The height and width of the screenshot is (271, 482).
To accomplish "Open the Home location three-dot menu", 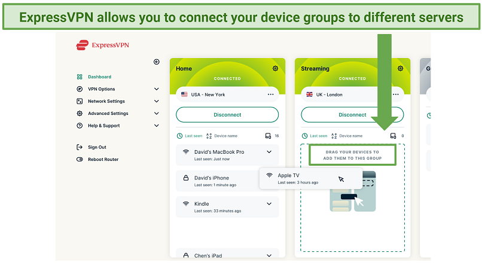I will pos(270,95).
